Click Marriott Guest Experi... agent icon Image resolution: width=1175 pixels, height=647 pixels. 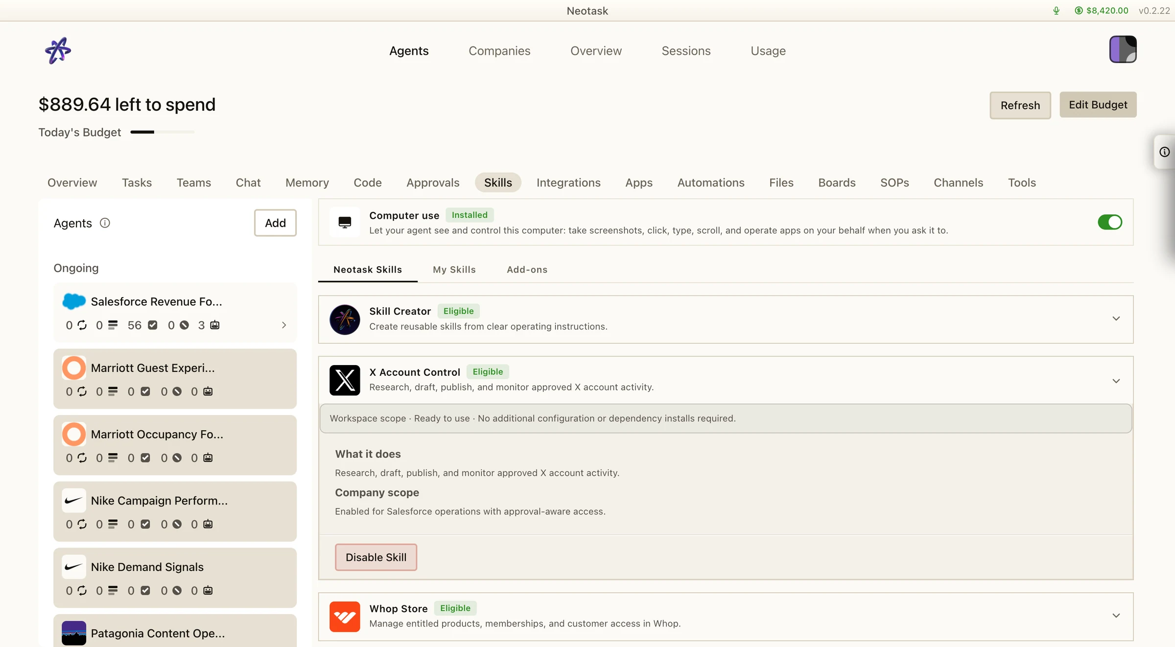(x=74, y=368)
